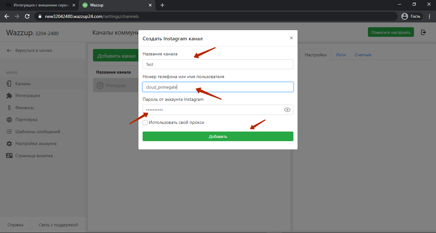The image size is (436, 233).
Task: Switch to the Логи tab
Action: 341,55
